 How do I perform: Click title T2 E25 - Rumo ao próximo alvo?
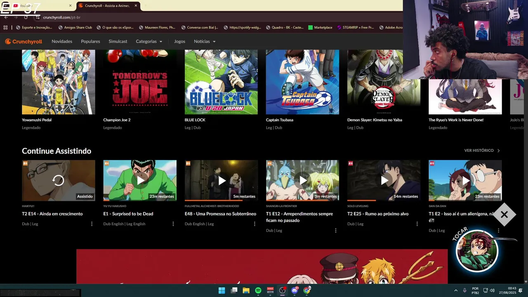click(378, 214)
